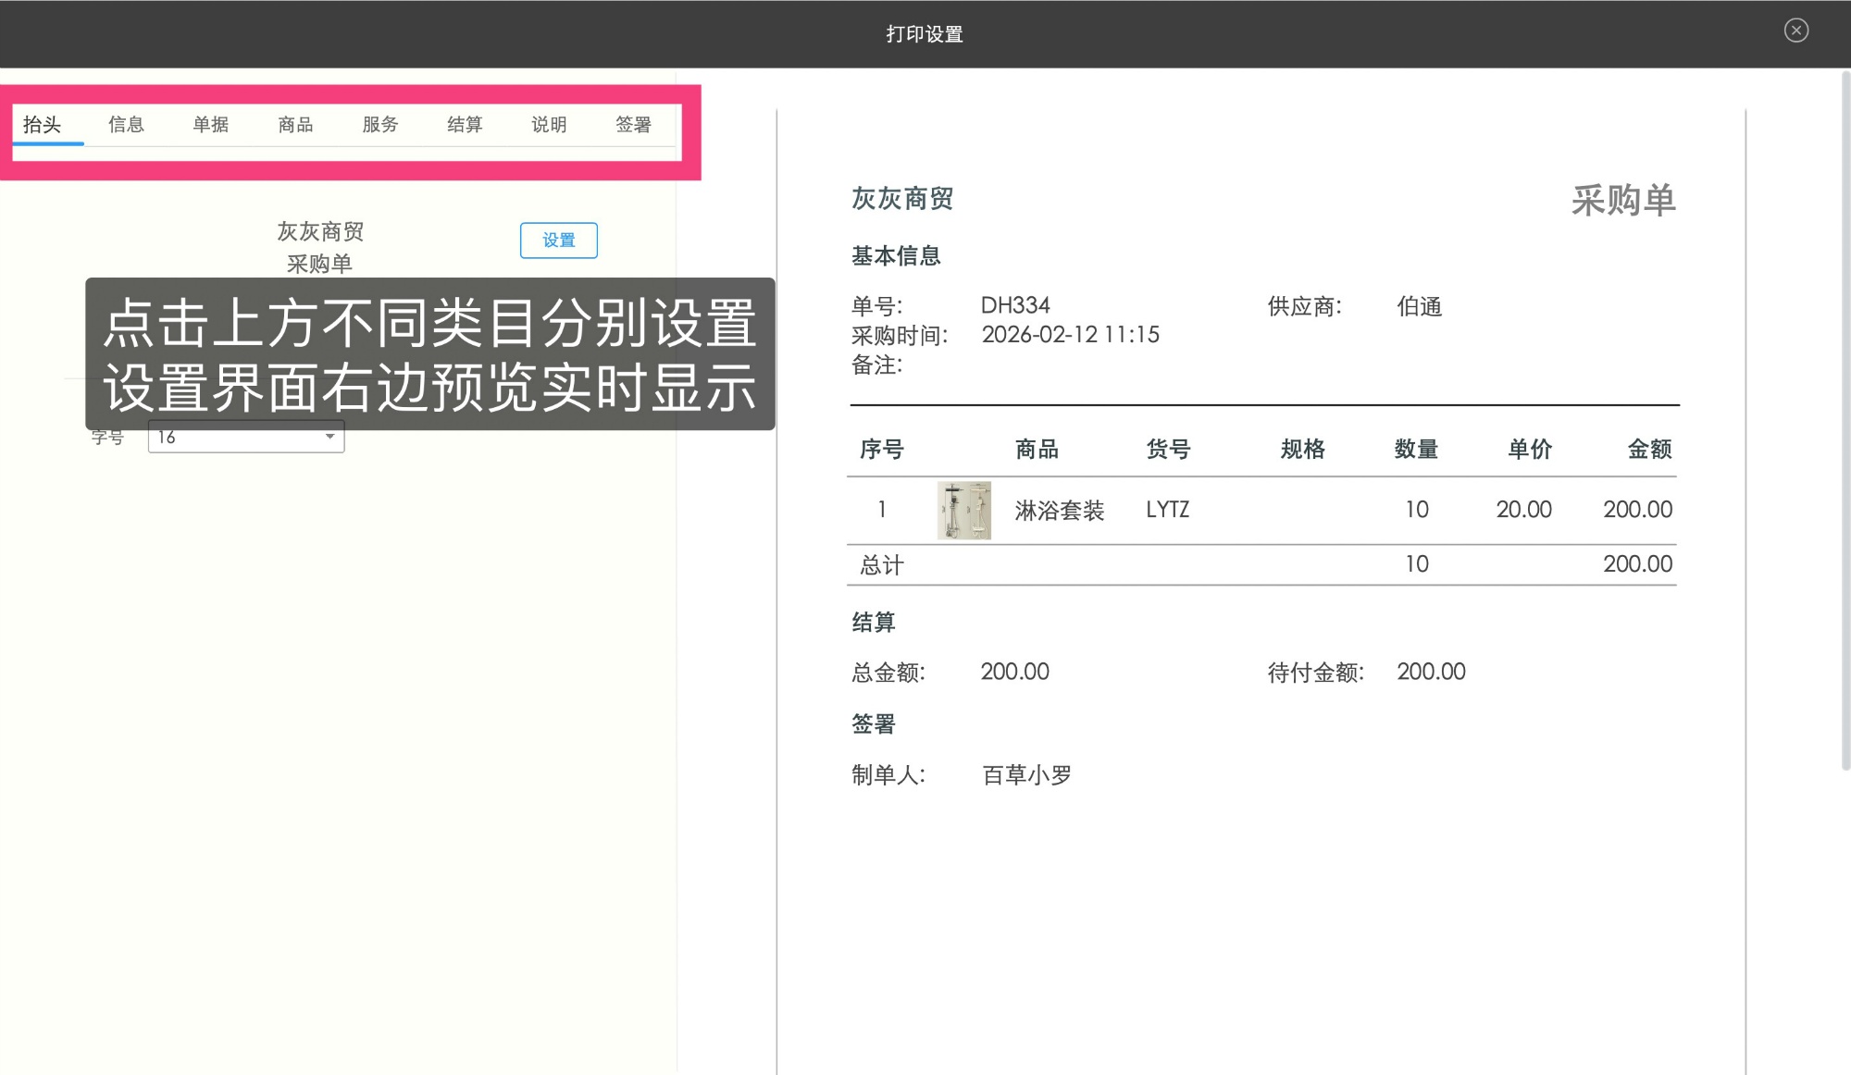Open the 结算 settings category
The image size is (1851, 1075).
pos(464,125)
